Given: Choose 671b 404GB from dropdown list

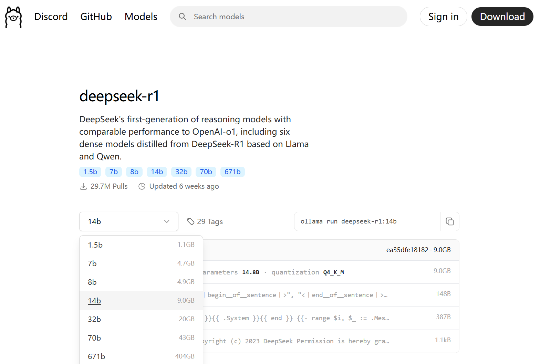Looking at the screenshot, I should 141,356.
